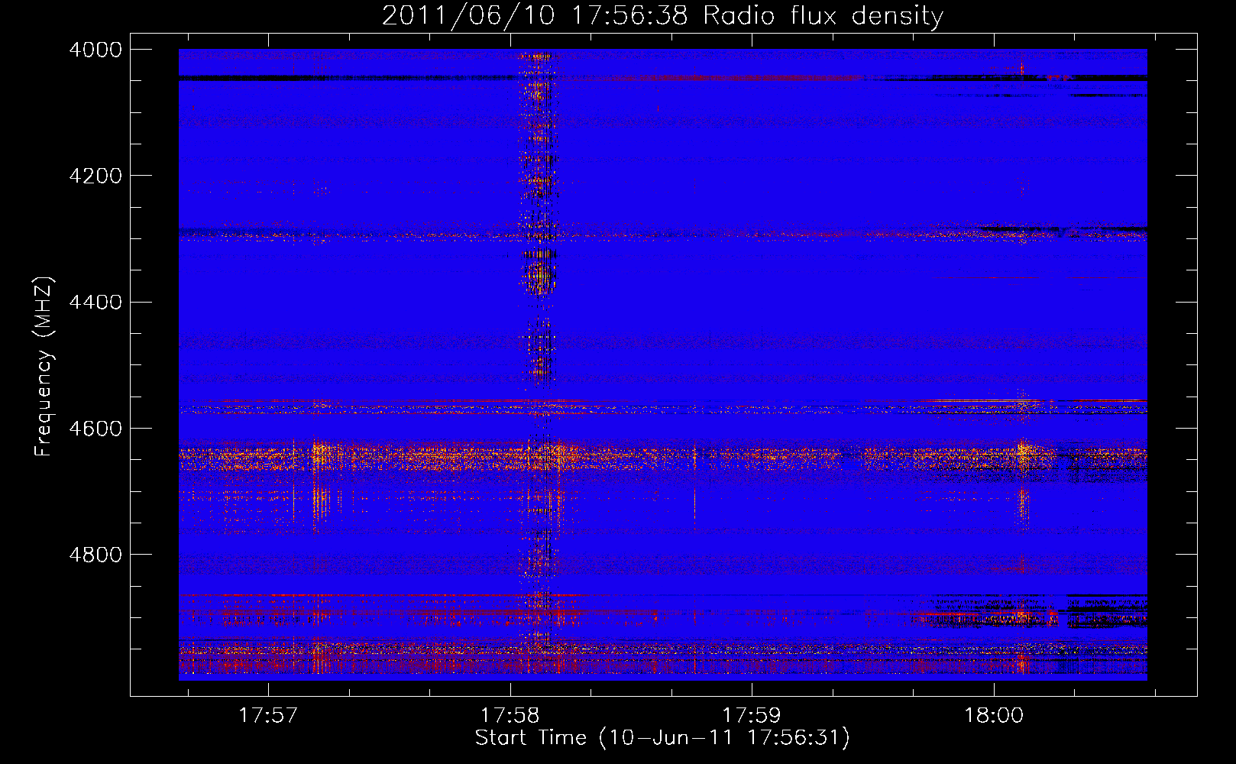Click the 17:58 time axis label
The height and width of the screenshot is (764, 1236).
pos(510,716)
